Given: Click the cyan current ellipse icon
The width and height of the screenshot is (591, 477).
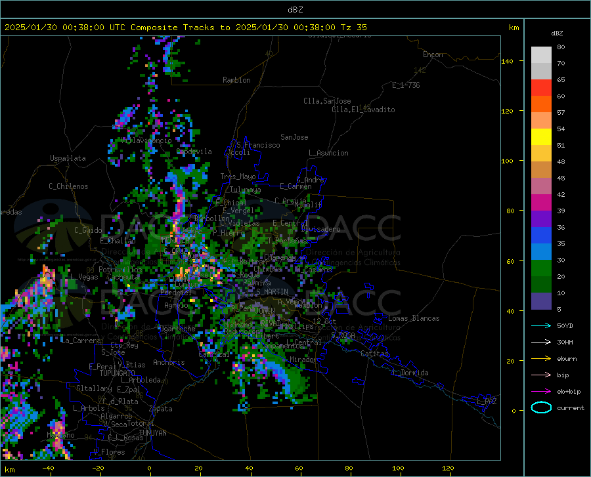Looking at the screenshot, I should pos(541,407).
